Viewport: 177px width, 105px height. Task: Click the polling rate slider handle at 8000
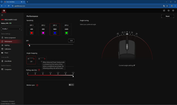pos(73,76)
